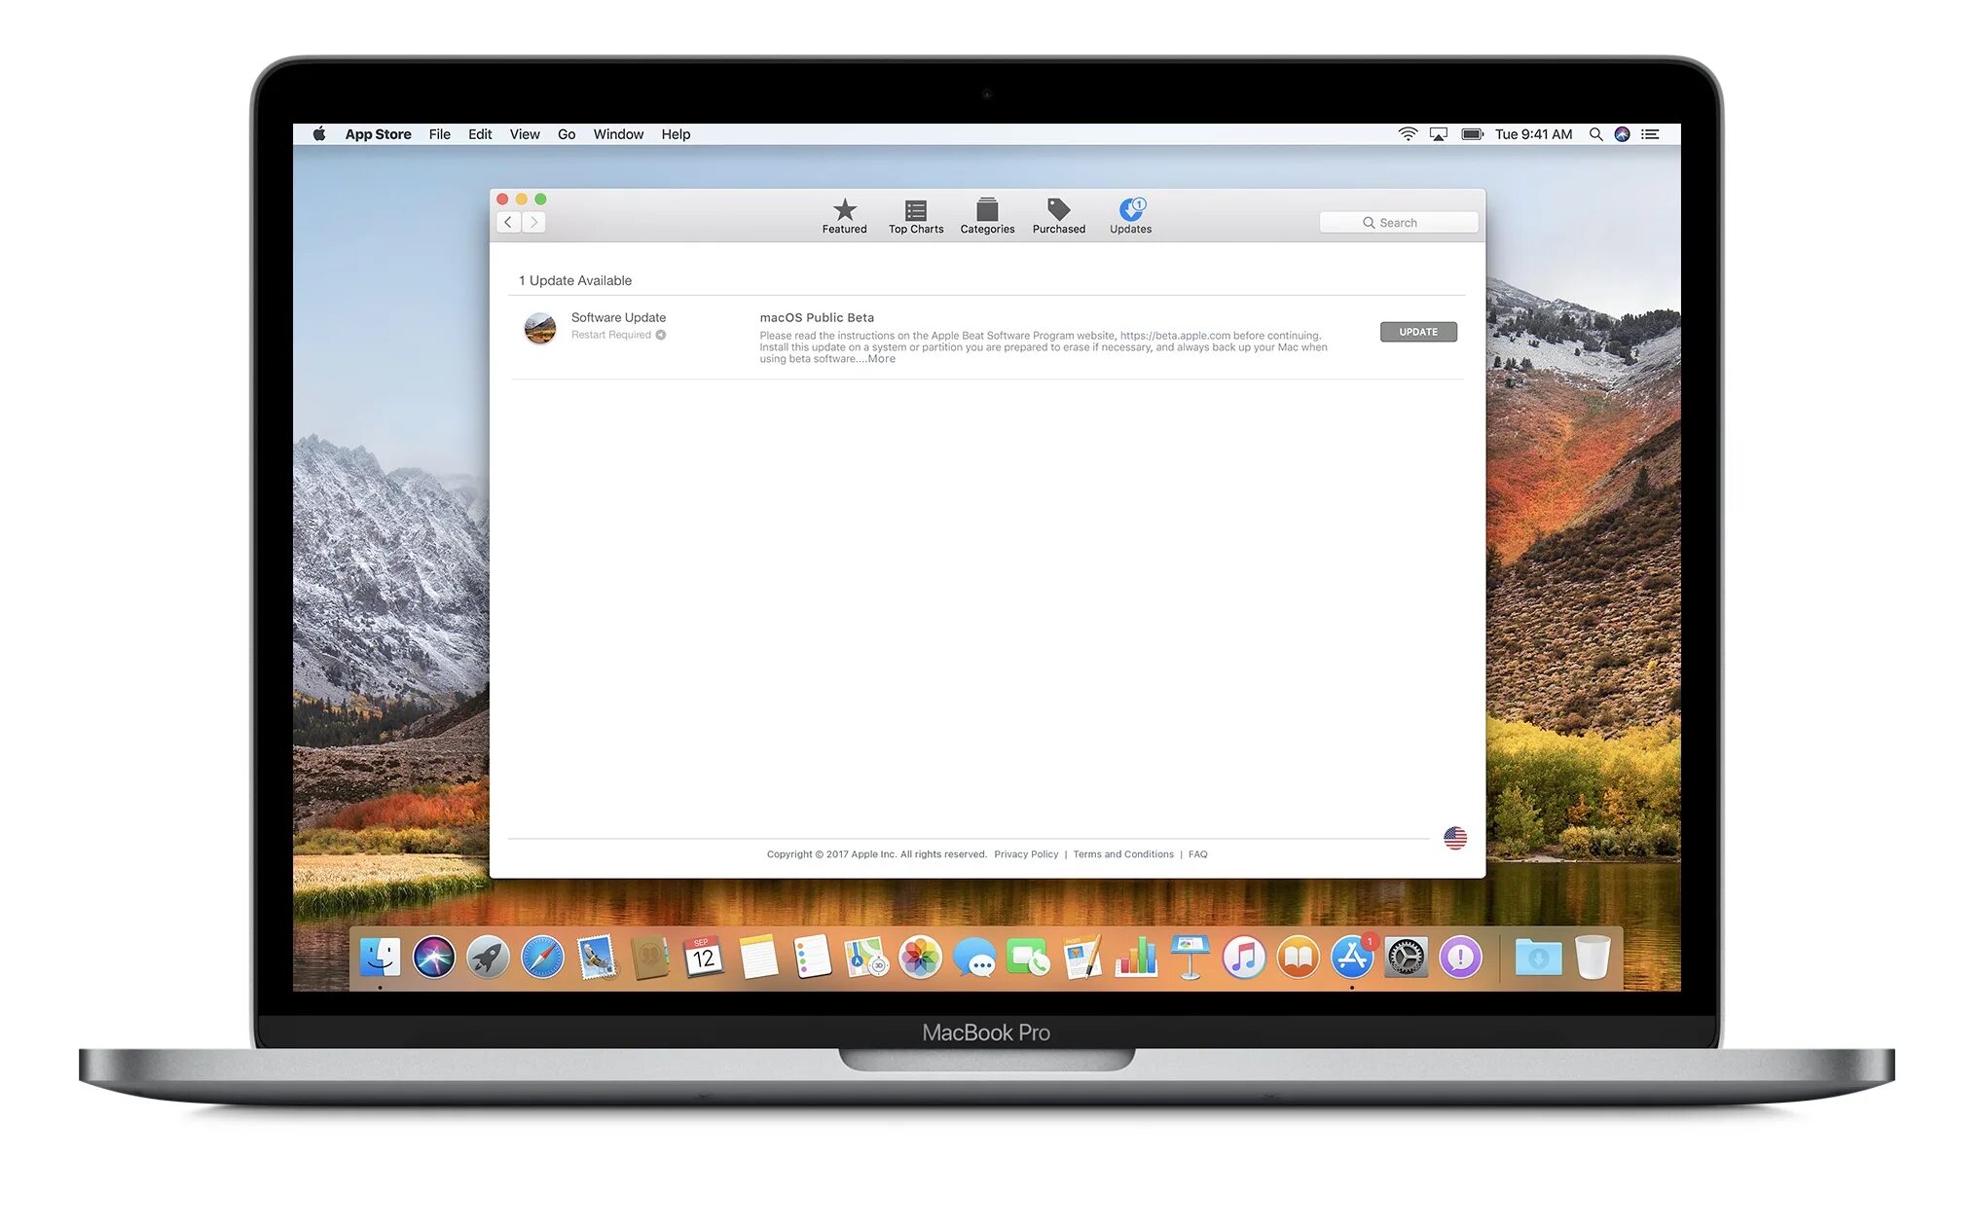
Task: Open the Privacy Policy link
Action: pos(1026,853)
